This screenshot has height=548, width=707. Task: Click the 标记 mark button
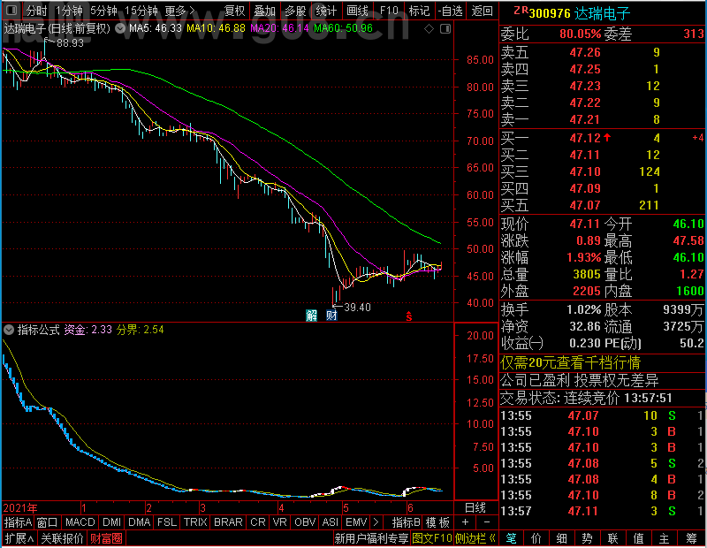pyautogui.click(x=419, y=11)
